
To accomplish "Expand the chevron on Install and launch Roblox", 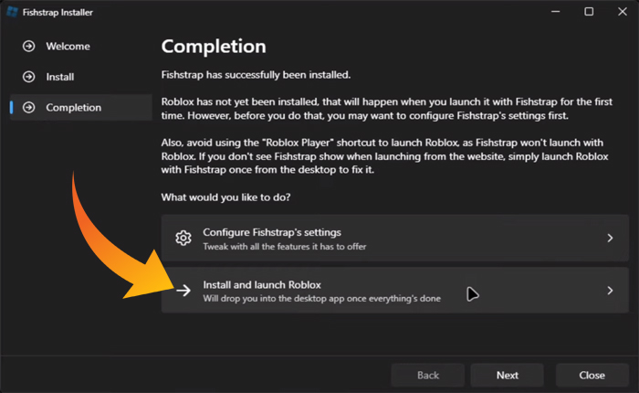I will point(610,291).
